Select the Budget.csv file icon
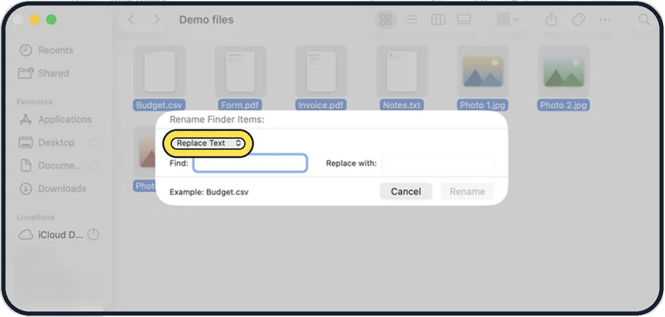The image size is (665, 317). click(159, 71)
